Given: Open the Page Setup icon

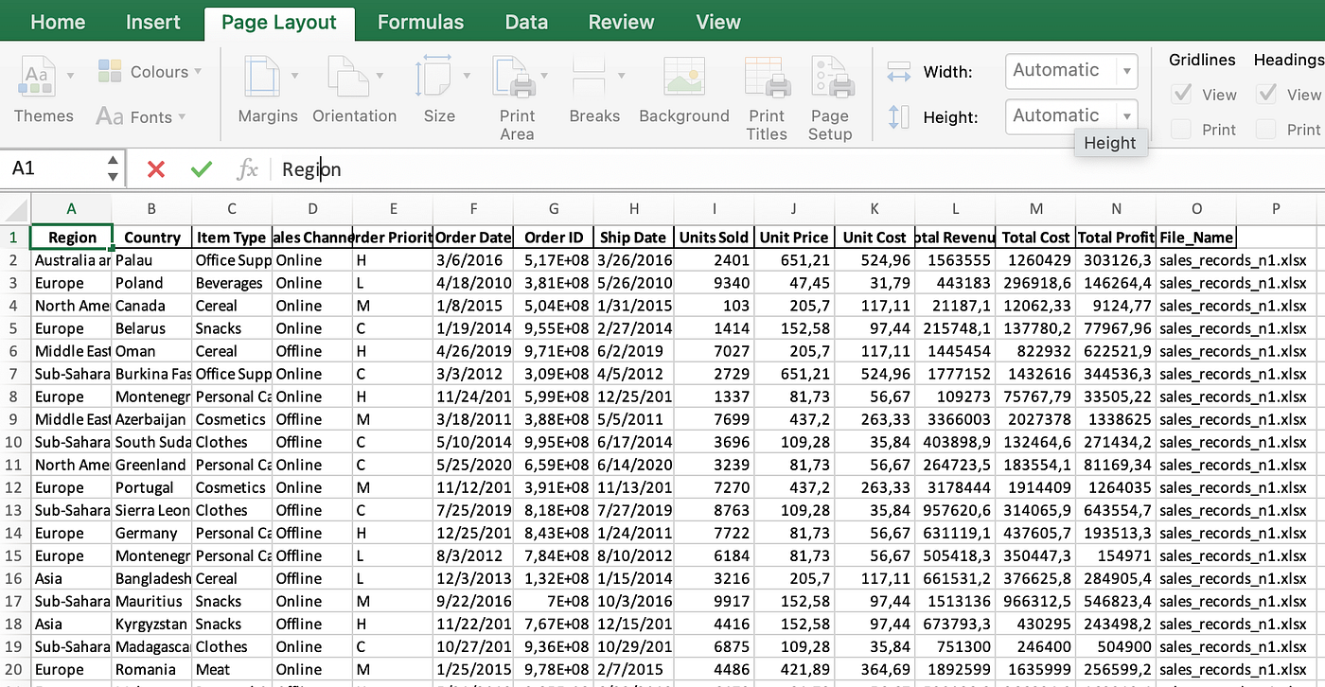Looking at the screenshot, I should 830,95.
